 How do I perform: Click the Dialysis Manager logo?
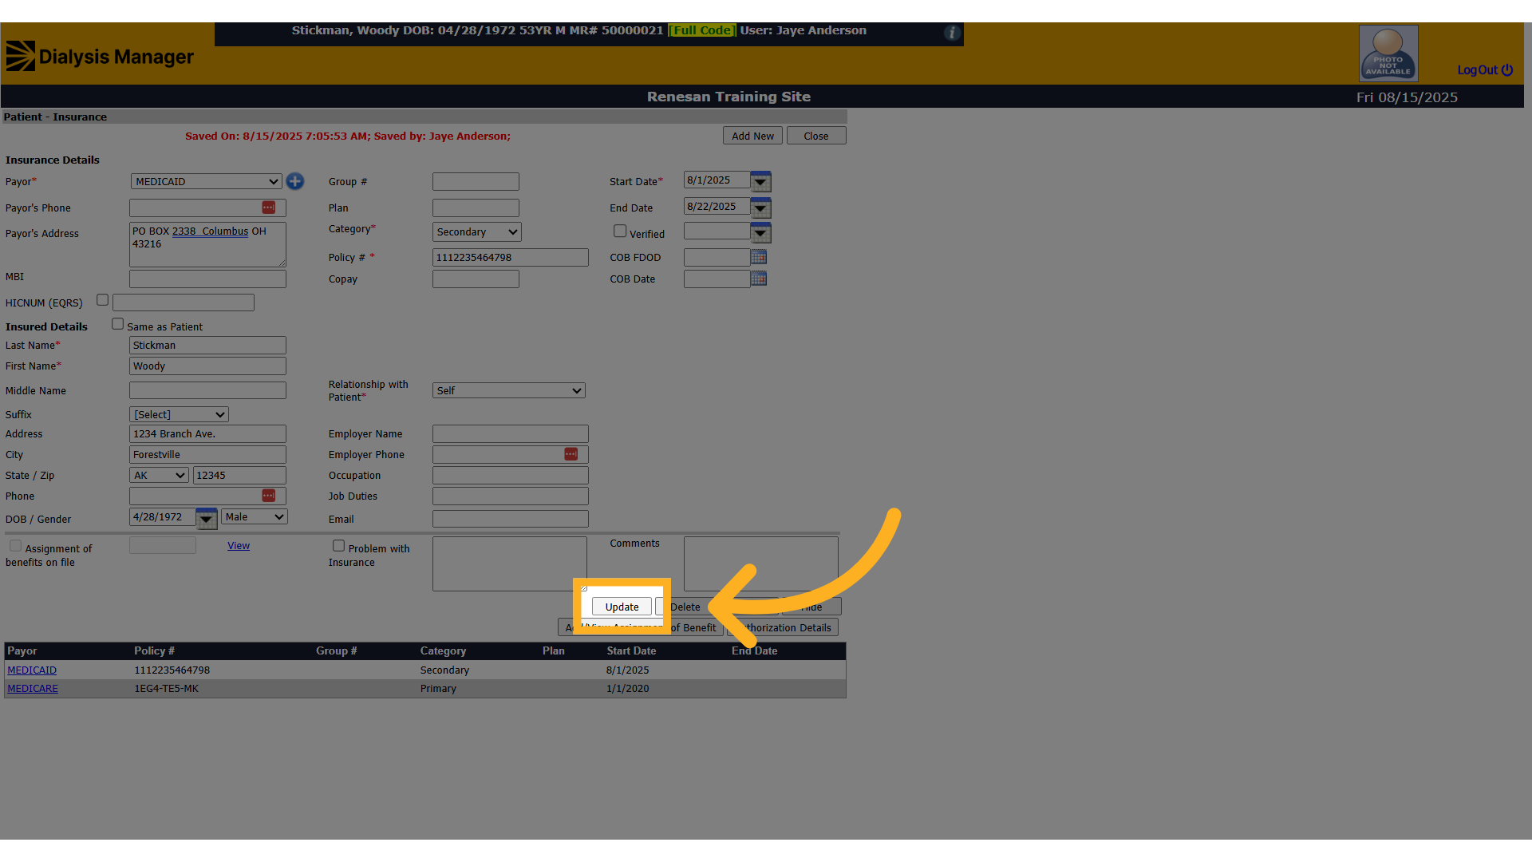[100, 56]
